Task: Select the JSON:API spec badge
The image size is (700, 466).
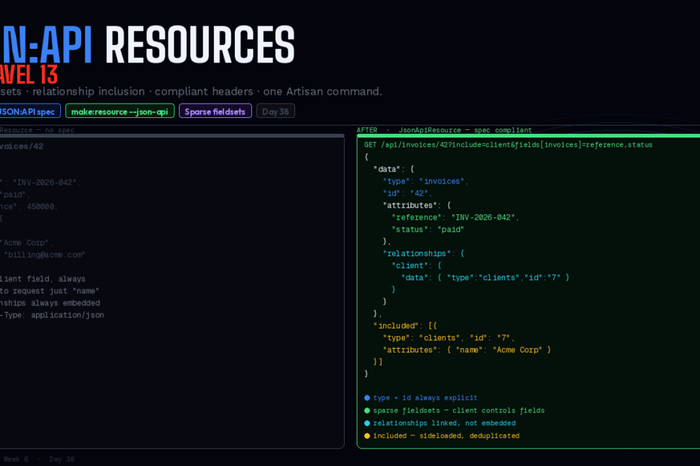Action: [x=29, y=111]
